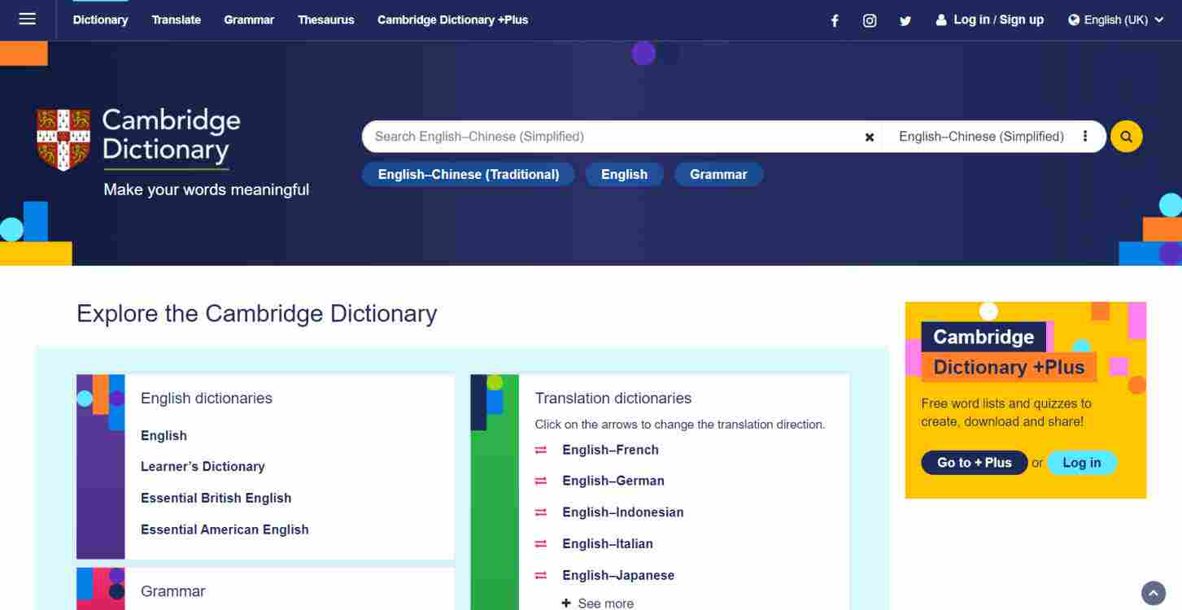Click the scroll-to-top arrow button
1182x610 pixels.
pyautogui.click(x=1154, y=593)
